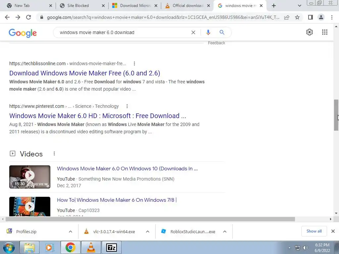
Task: Show hidden system tray icons
Action: click(290, 248)
